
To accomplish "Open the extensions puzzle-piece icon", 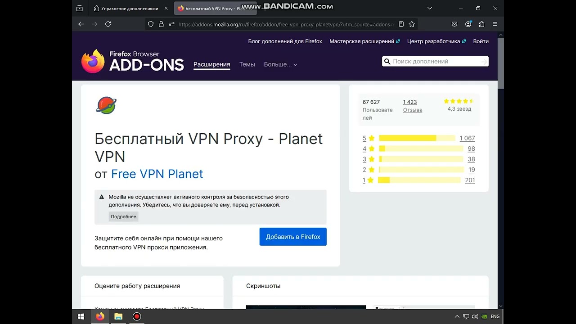I will pos(481,24).
